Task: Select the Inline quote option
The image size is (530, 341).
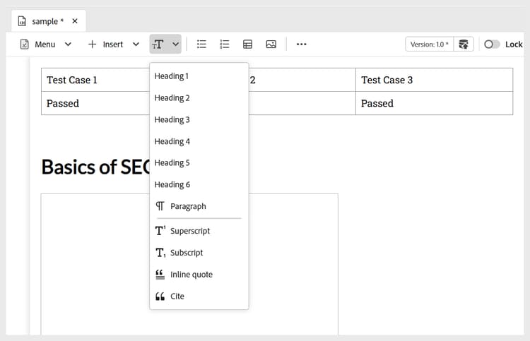Action: pyautogui.click(x=191, y=275)
